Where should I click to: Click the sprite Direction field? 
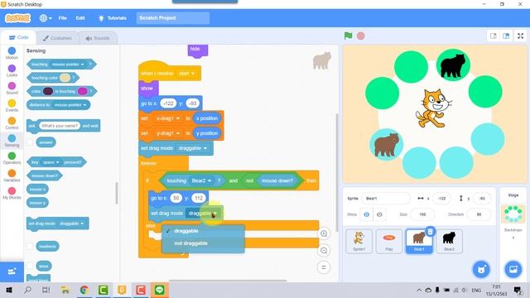click(x=479, y=214)
